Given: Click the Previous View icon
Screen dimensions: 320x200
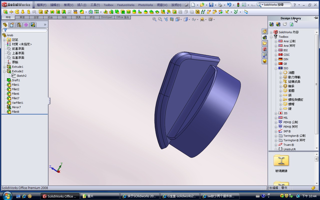Looking at the screenshot, I should point(166,19).
